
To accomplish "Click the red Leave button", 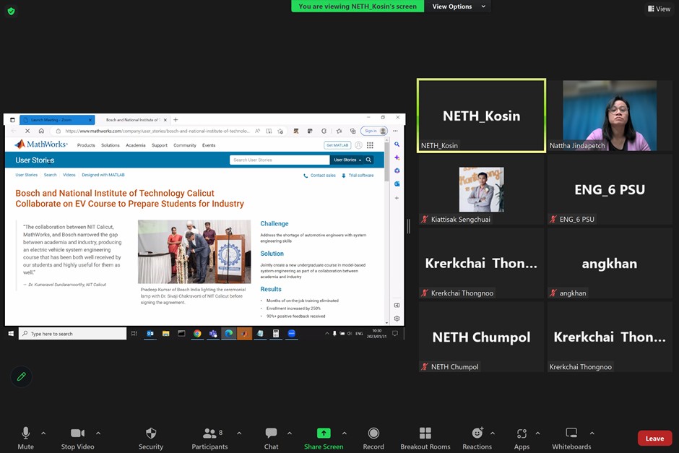I will [654, 439].
